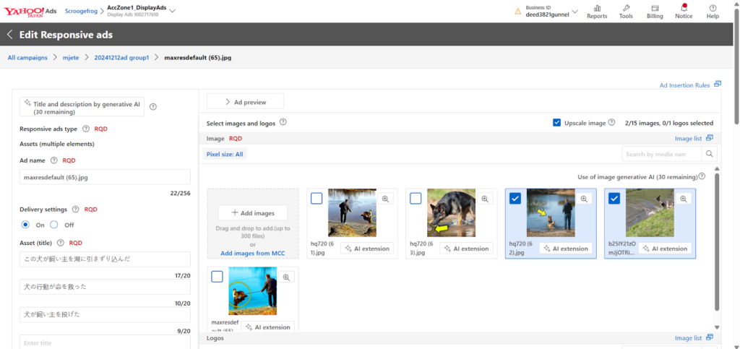Deselect the hq720 (62).jpg image checkbox
The height and width of the screenshot is (349, 740).
515,199
